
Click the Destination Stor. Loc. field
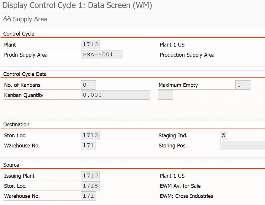(x=90, y=135)
